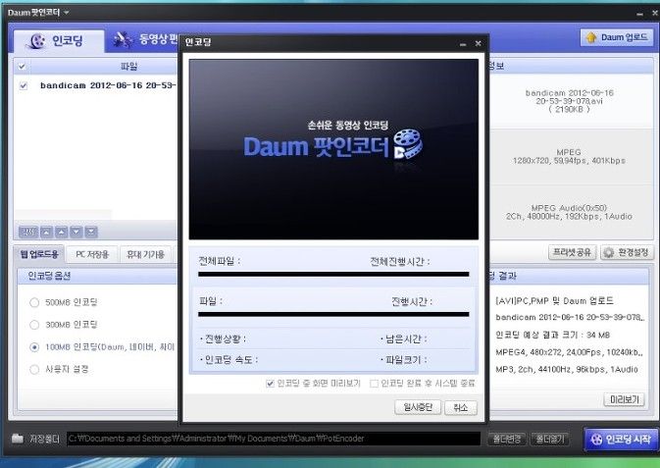
Task: Click the 파일 column header
Action: 128,66
